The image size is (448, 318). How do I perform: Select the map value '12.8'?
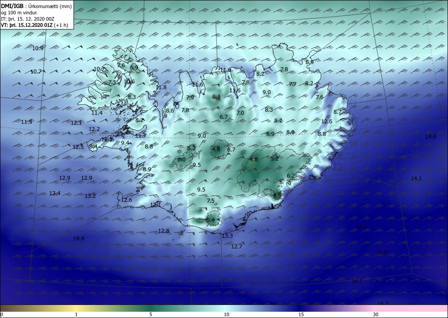click(164, 231)
